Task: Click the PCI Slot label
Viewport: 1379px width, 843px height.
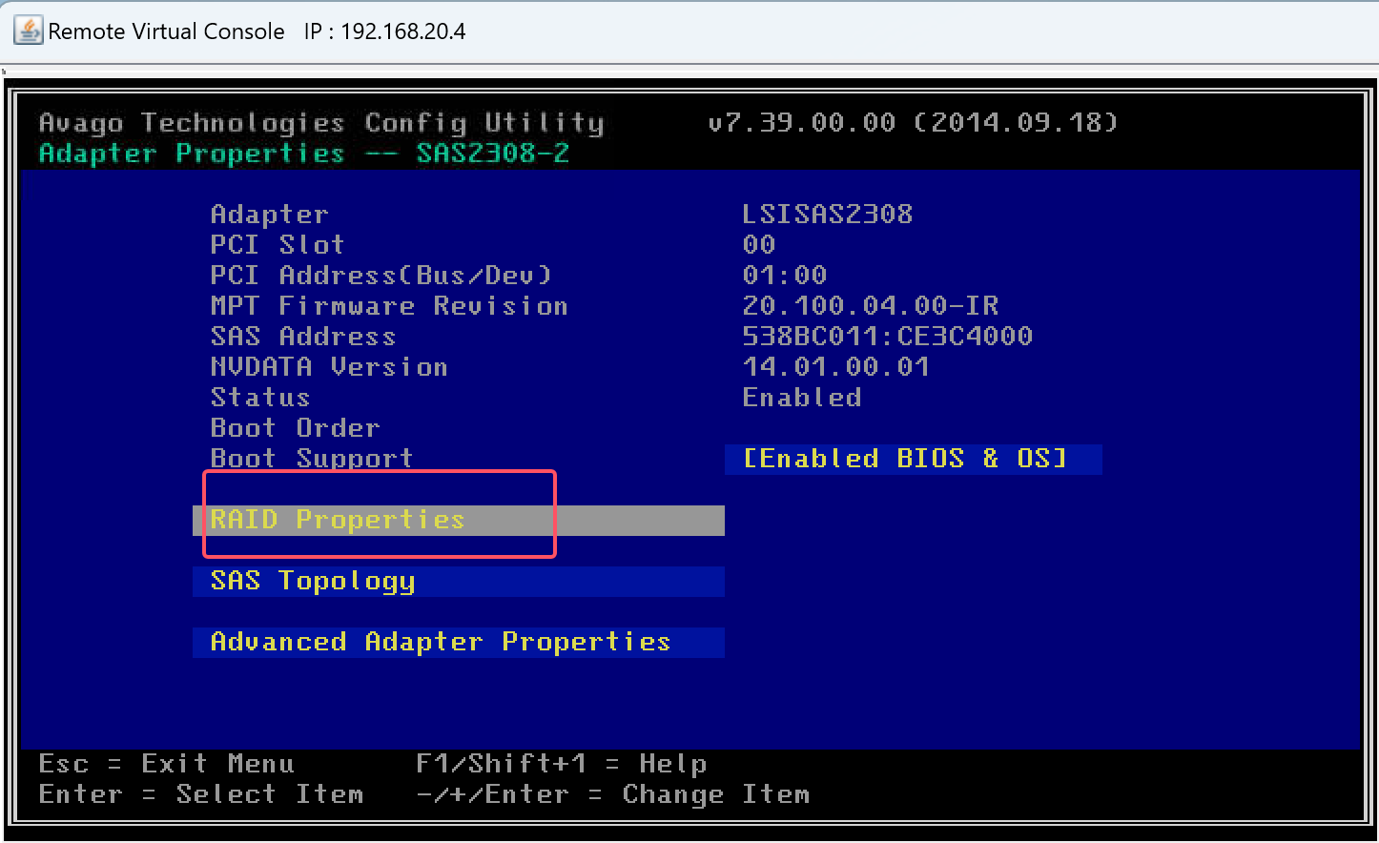Action: [x=278, y=244]
